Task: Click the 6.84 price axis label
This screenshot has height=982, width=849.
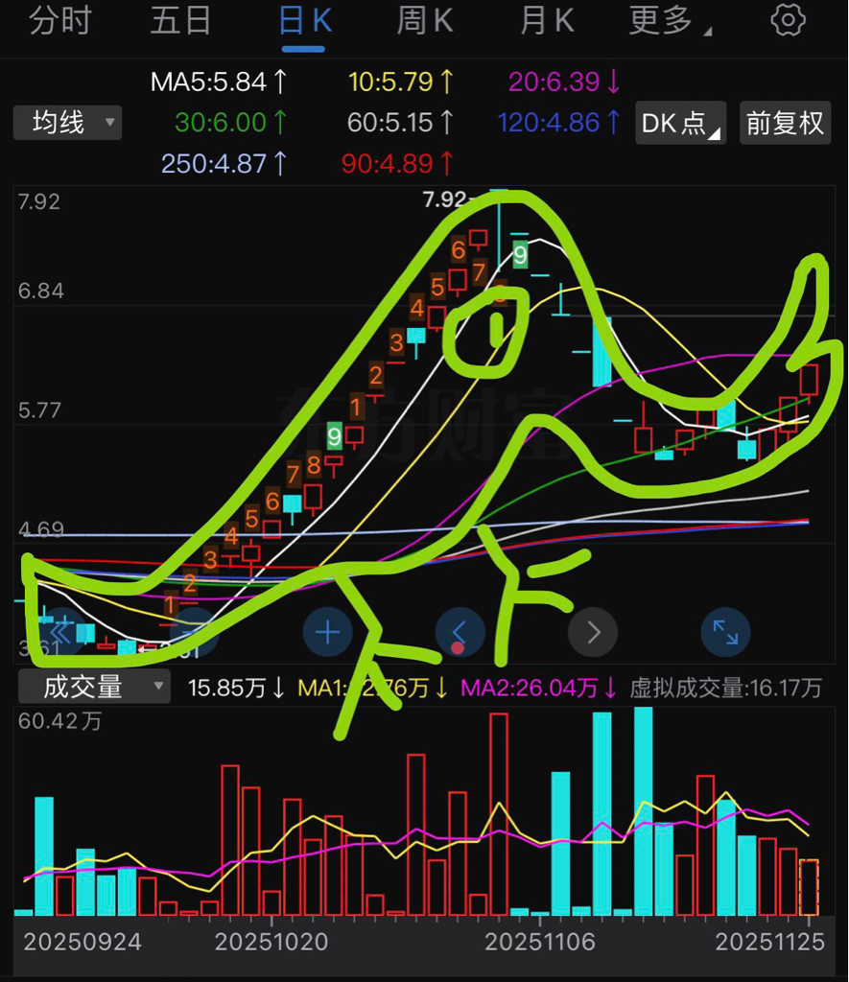Action: [x=40, y=291]
